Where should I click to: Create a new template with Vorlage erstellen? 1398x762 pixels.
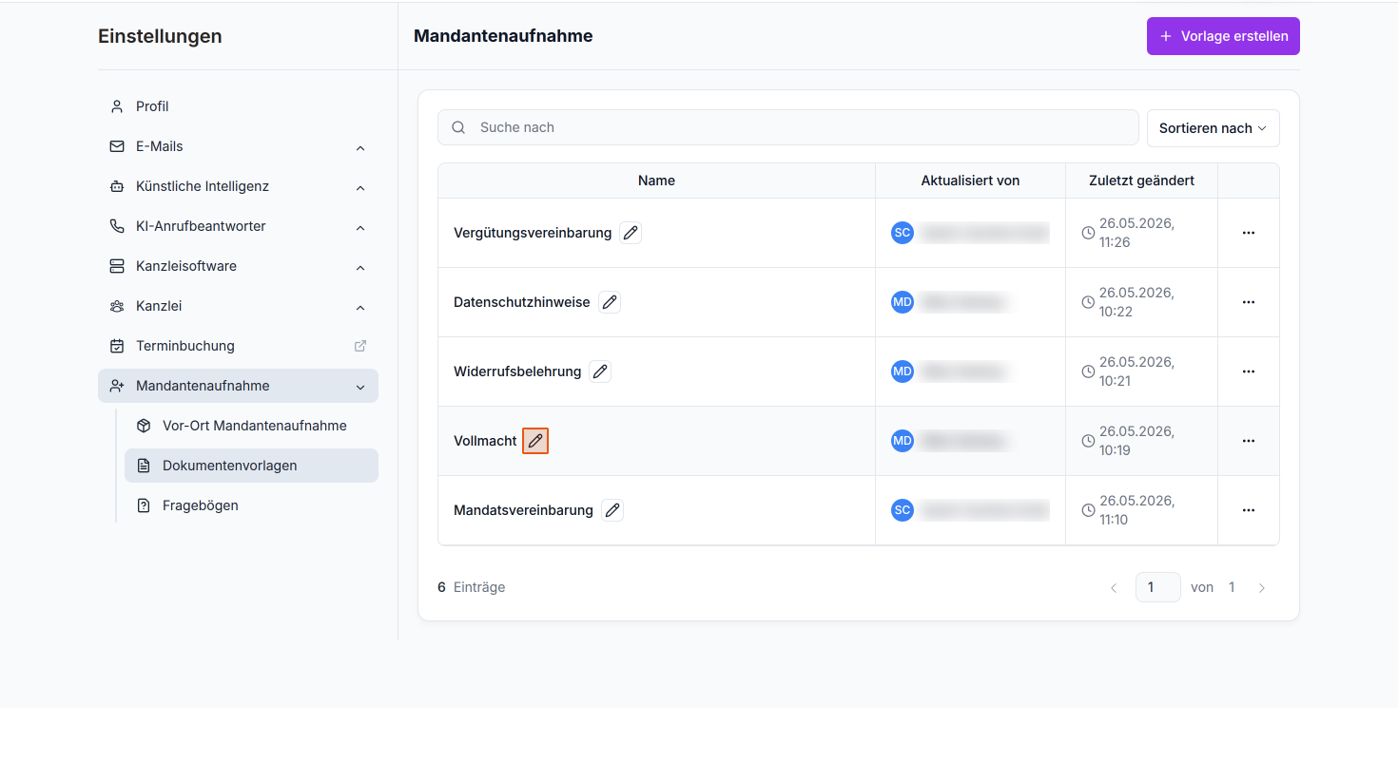point(1223,36)
